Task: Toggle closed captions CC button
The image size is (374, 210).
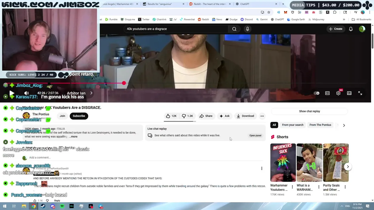Action: (328, 93)
